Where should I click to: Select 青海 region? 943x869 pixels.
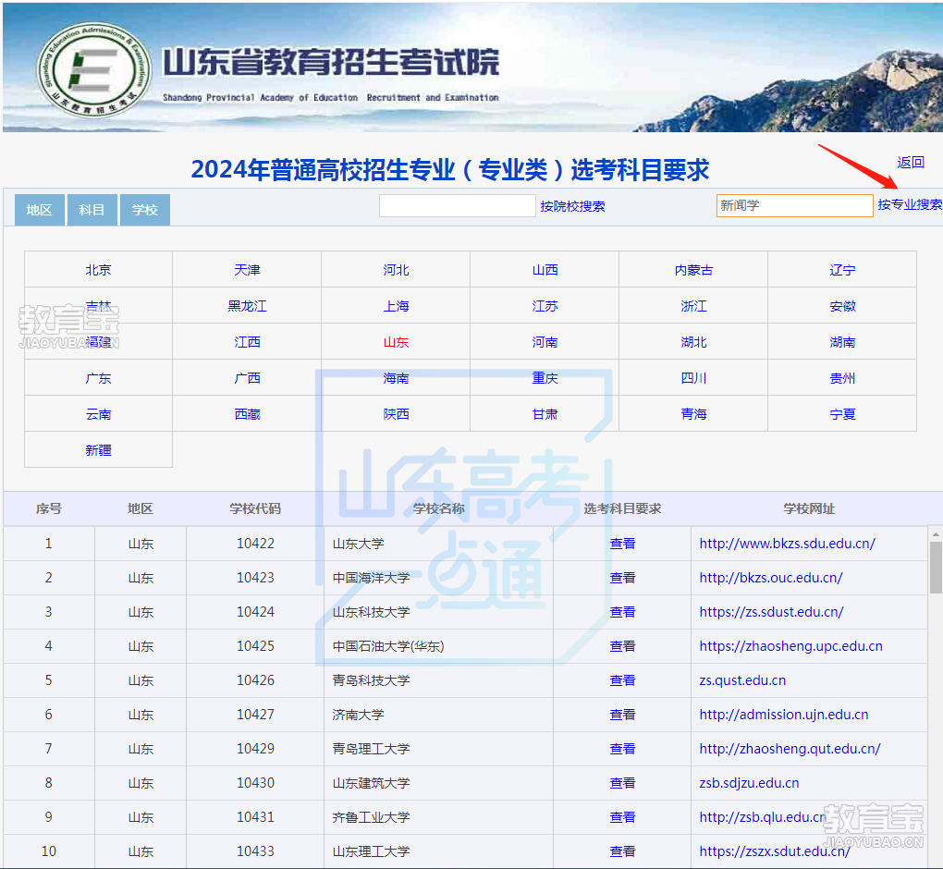[x=693, y=414]
